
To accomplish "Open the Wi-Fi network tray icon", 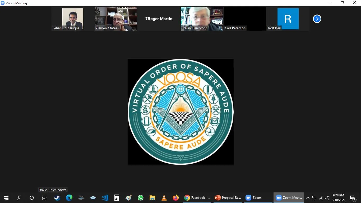I will [321, 198].
